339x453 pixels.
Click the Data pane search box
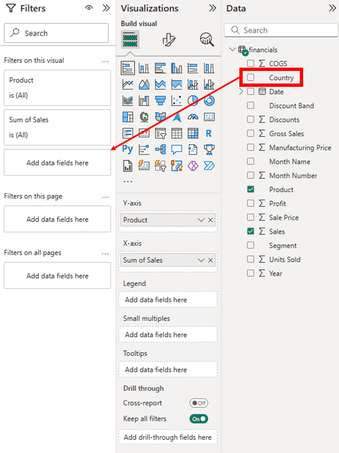point(281,30)
